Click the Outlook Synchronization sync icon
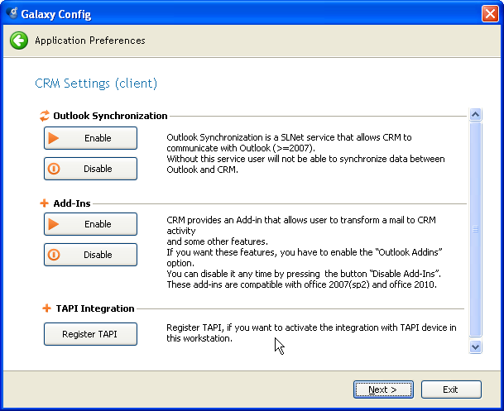504x411 pixels. (45, 116)
